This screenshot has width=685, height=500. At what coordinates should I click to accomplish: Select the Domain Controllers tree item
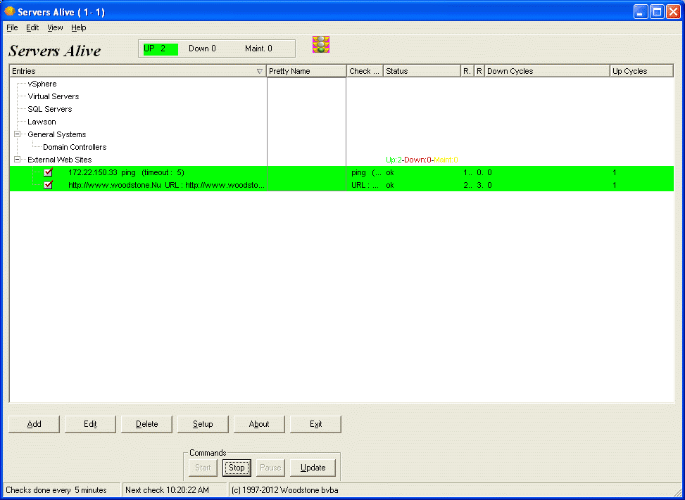(75, 147)
